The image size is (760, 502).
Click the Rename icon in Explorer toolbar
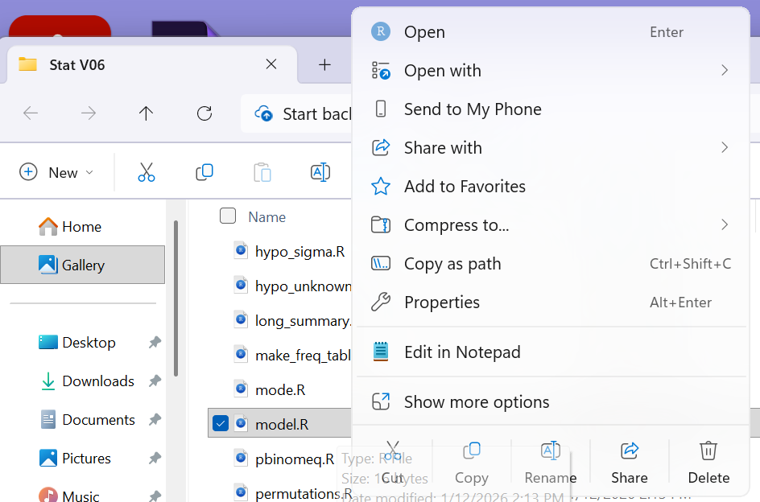click(x=320, y=172)
